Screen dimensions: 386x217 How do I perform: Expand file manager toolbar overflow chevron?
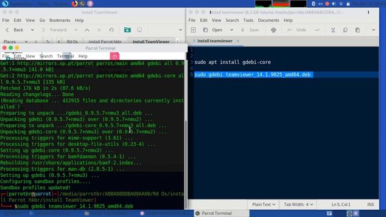coord(180,30)
